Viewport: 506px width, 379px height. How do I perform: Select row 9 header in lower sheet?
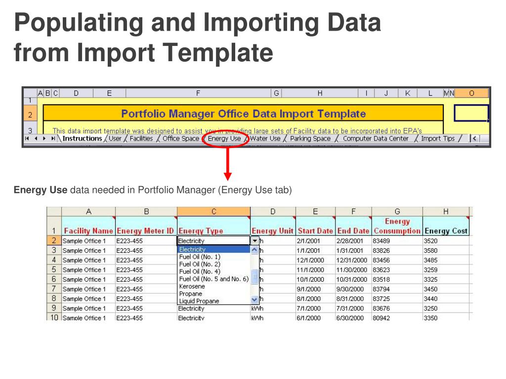[54, 308]
